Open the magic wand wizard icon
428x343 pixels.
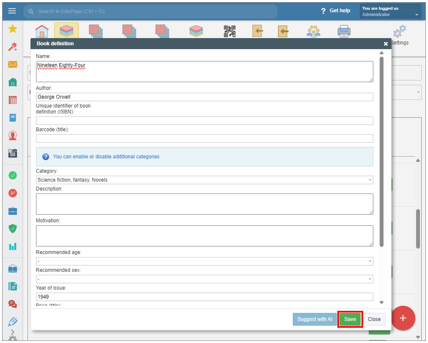[x=13, y=47]
